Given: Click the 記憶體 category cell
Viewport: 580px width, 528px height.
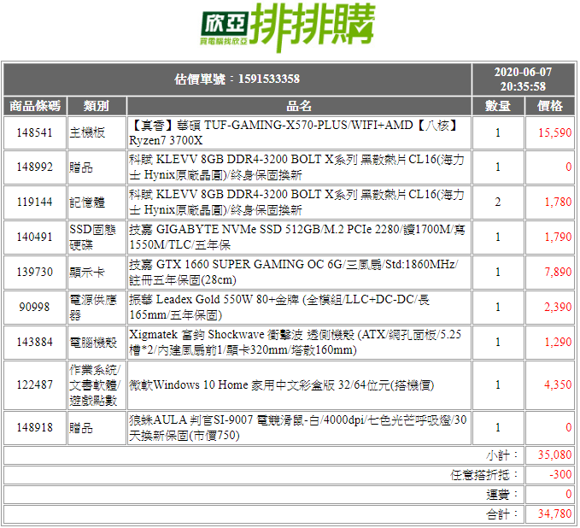Looking at the screenshot, I should [97, 202].
